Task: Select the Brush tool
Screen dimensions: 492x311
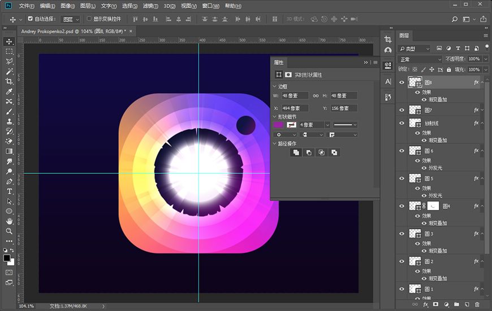Action: (9, 112)
